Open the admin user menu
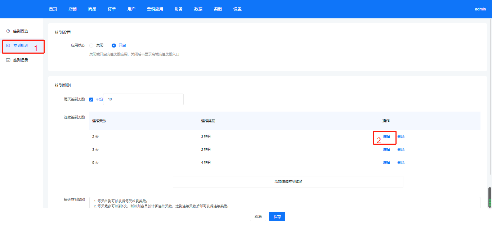This screenshot has width=492, height=225. (x=480, y=9)
